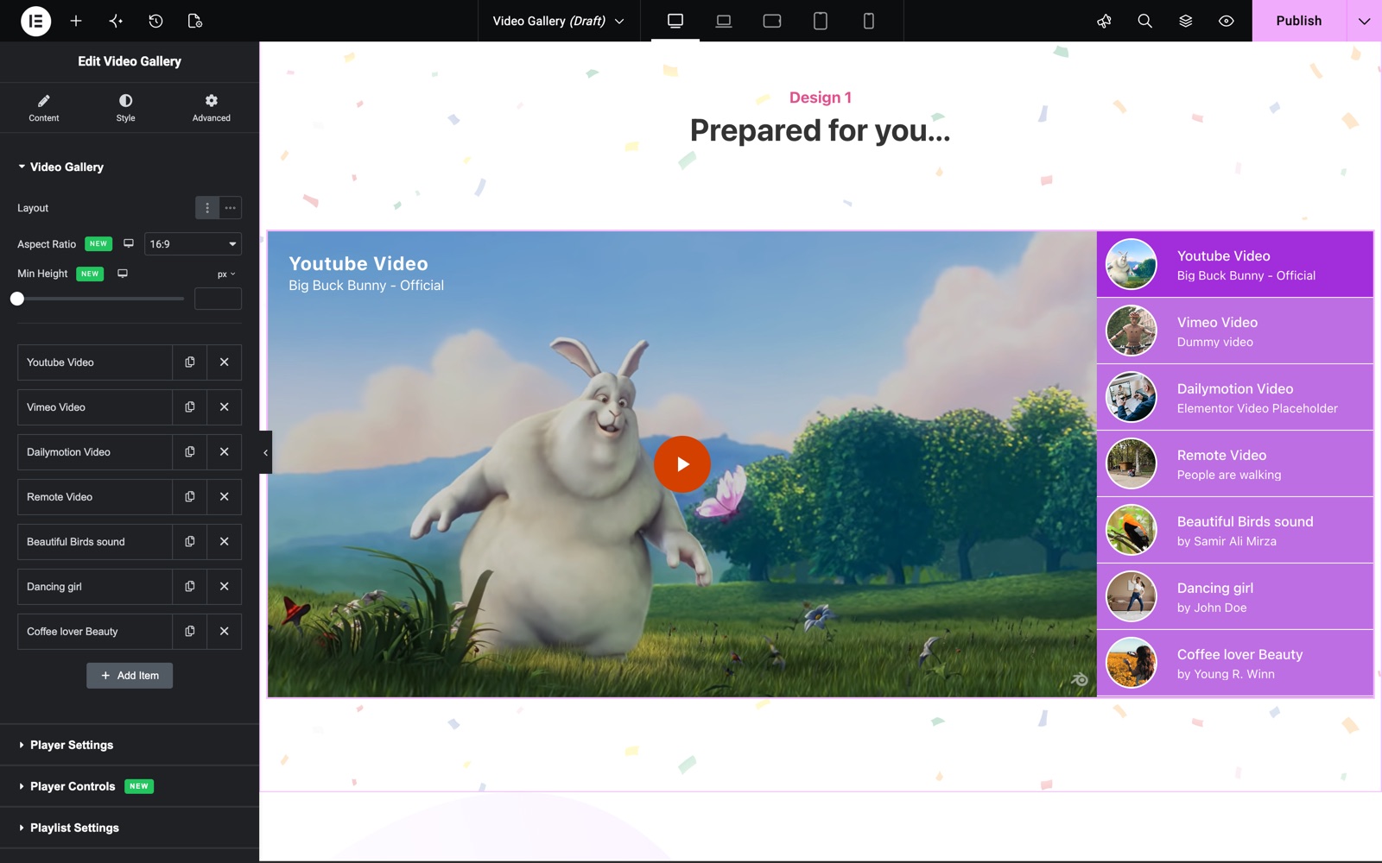Open the Aspect Ratio 16:9 dropdown
Image resolution: width=1382 pixels, height=863 pixels.
click(x=193, y=244)
